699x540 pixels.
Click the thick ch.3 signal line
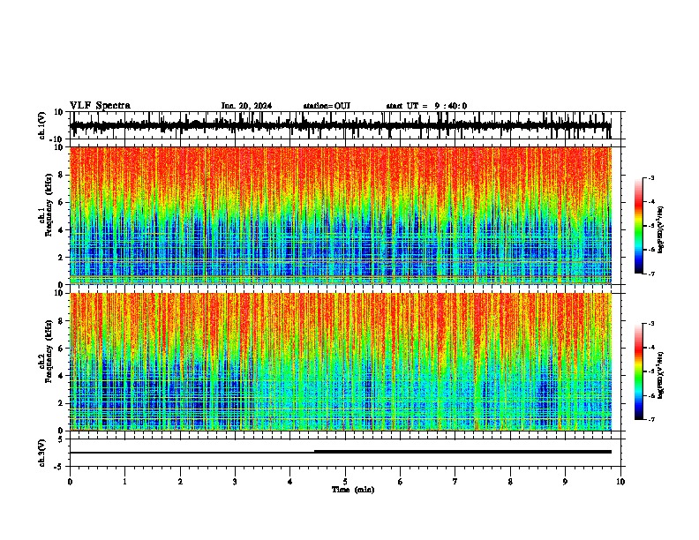(x=462, y=452)
